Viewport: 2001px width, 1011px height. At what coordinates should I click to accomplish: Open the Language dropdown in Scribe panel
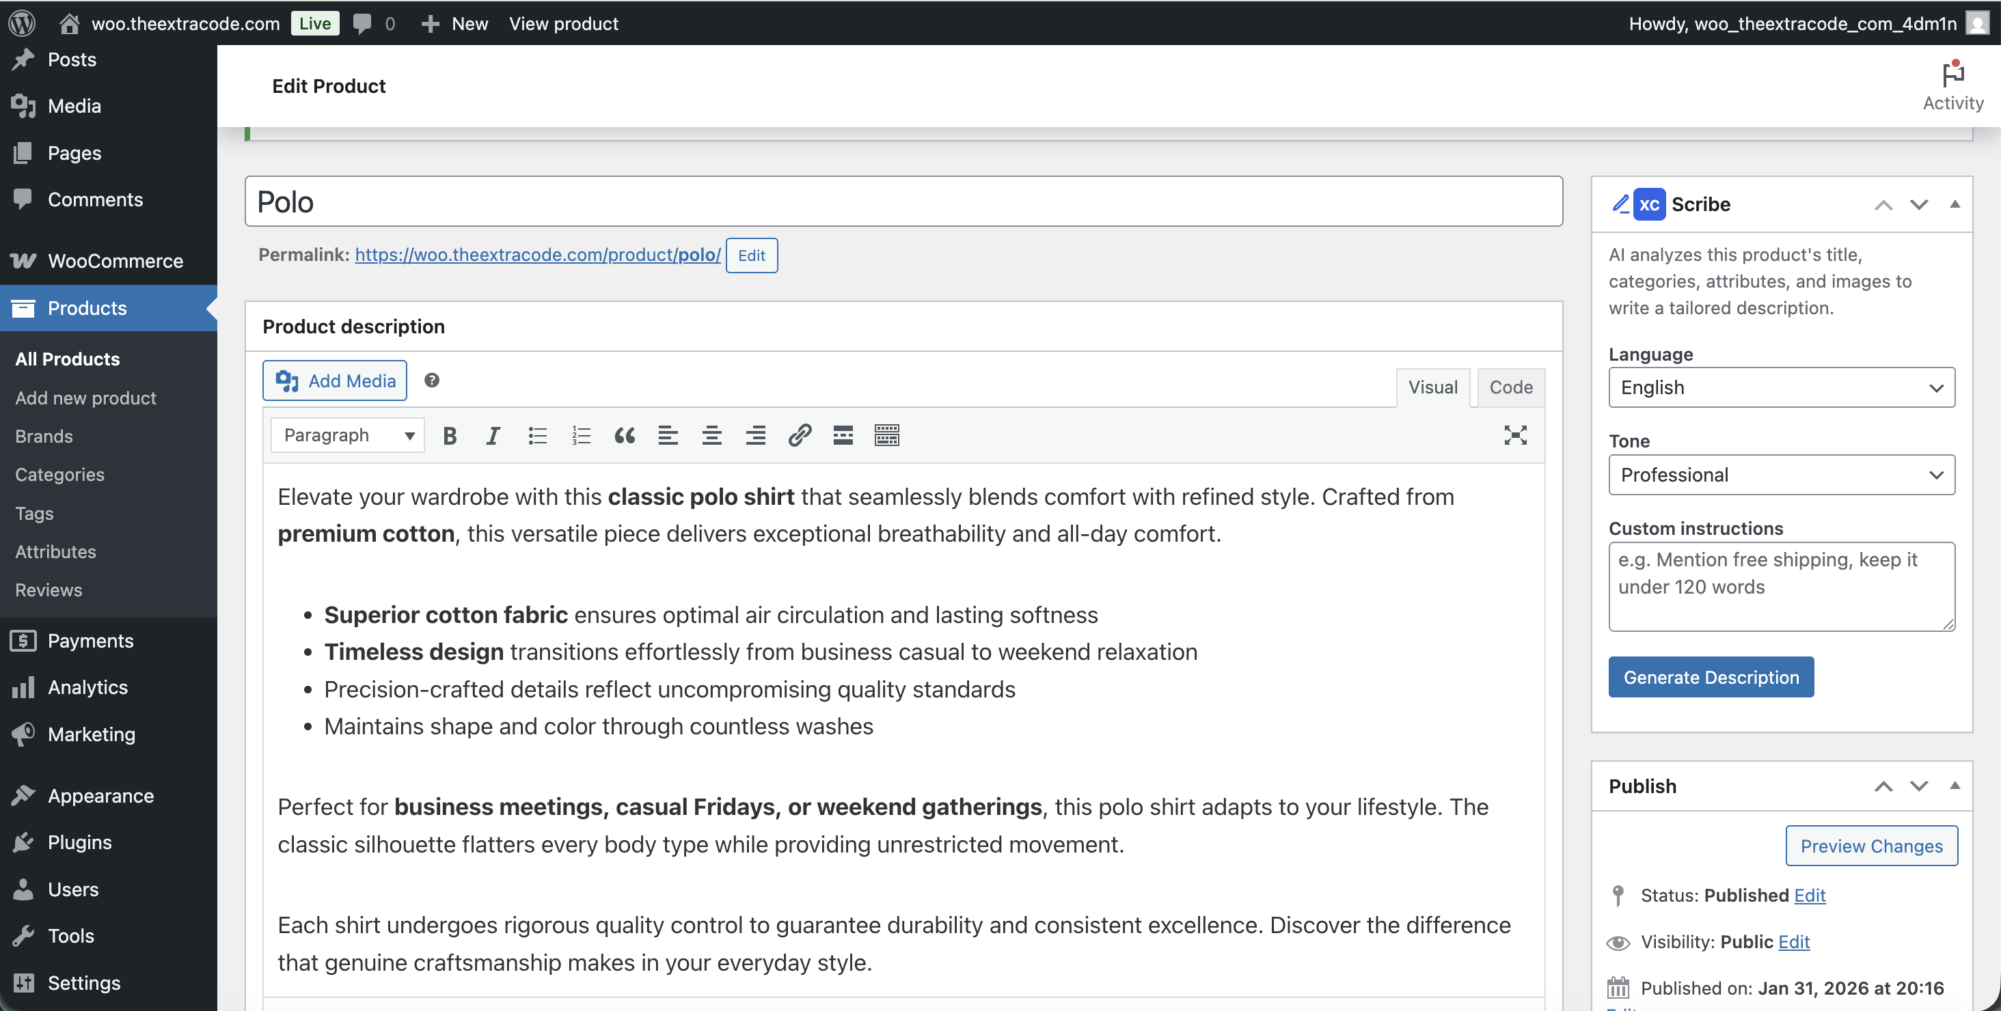1780,387
